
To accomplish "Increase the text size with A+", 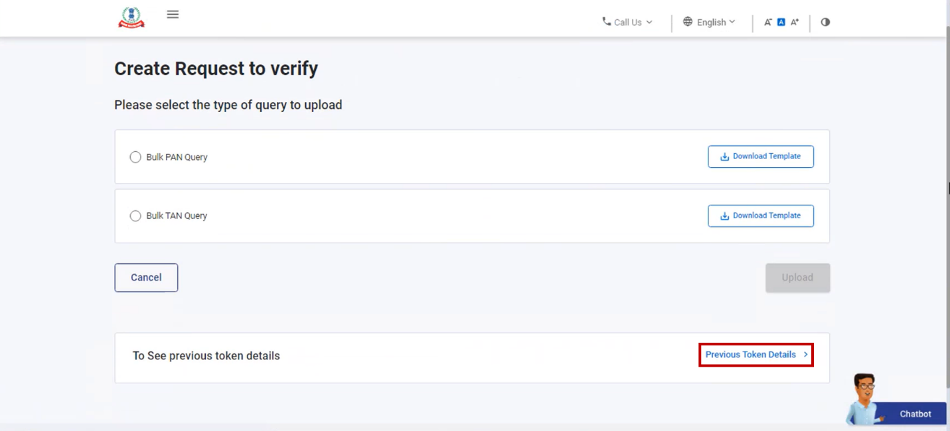I will [x=795, y=22].
